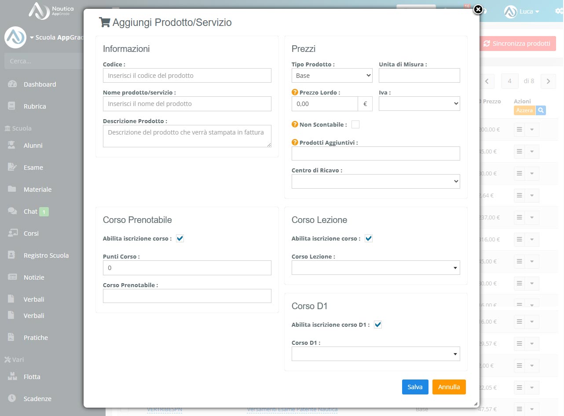The image size is (564, 416).
Task: Click the Non Scontabile help icon
Action: (295, 124)
